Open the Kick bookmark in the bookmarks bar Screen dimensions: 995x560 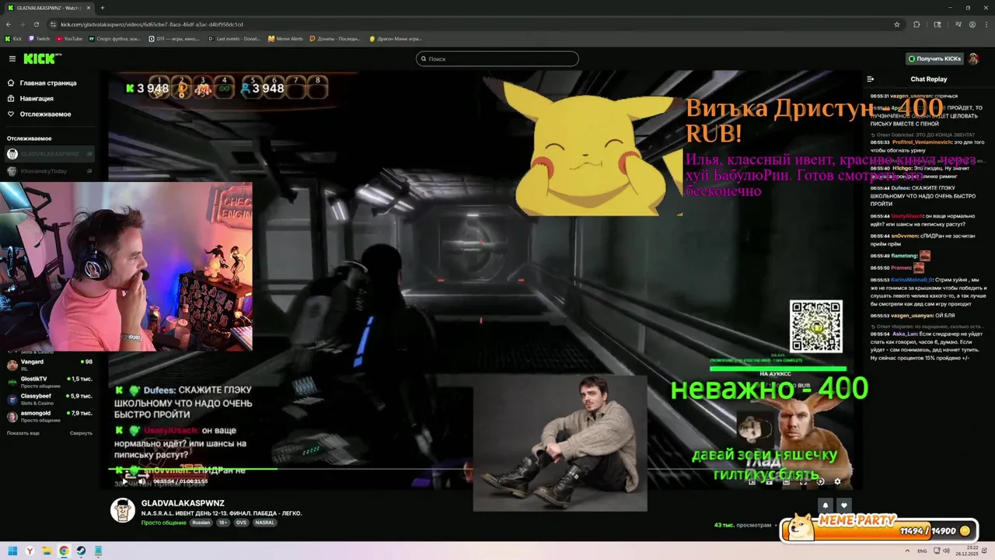coord(13,38)
